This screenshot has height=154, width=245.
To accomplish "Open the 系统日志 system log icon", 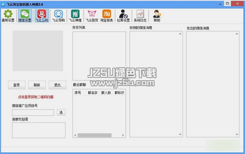I will click(140, 16).
